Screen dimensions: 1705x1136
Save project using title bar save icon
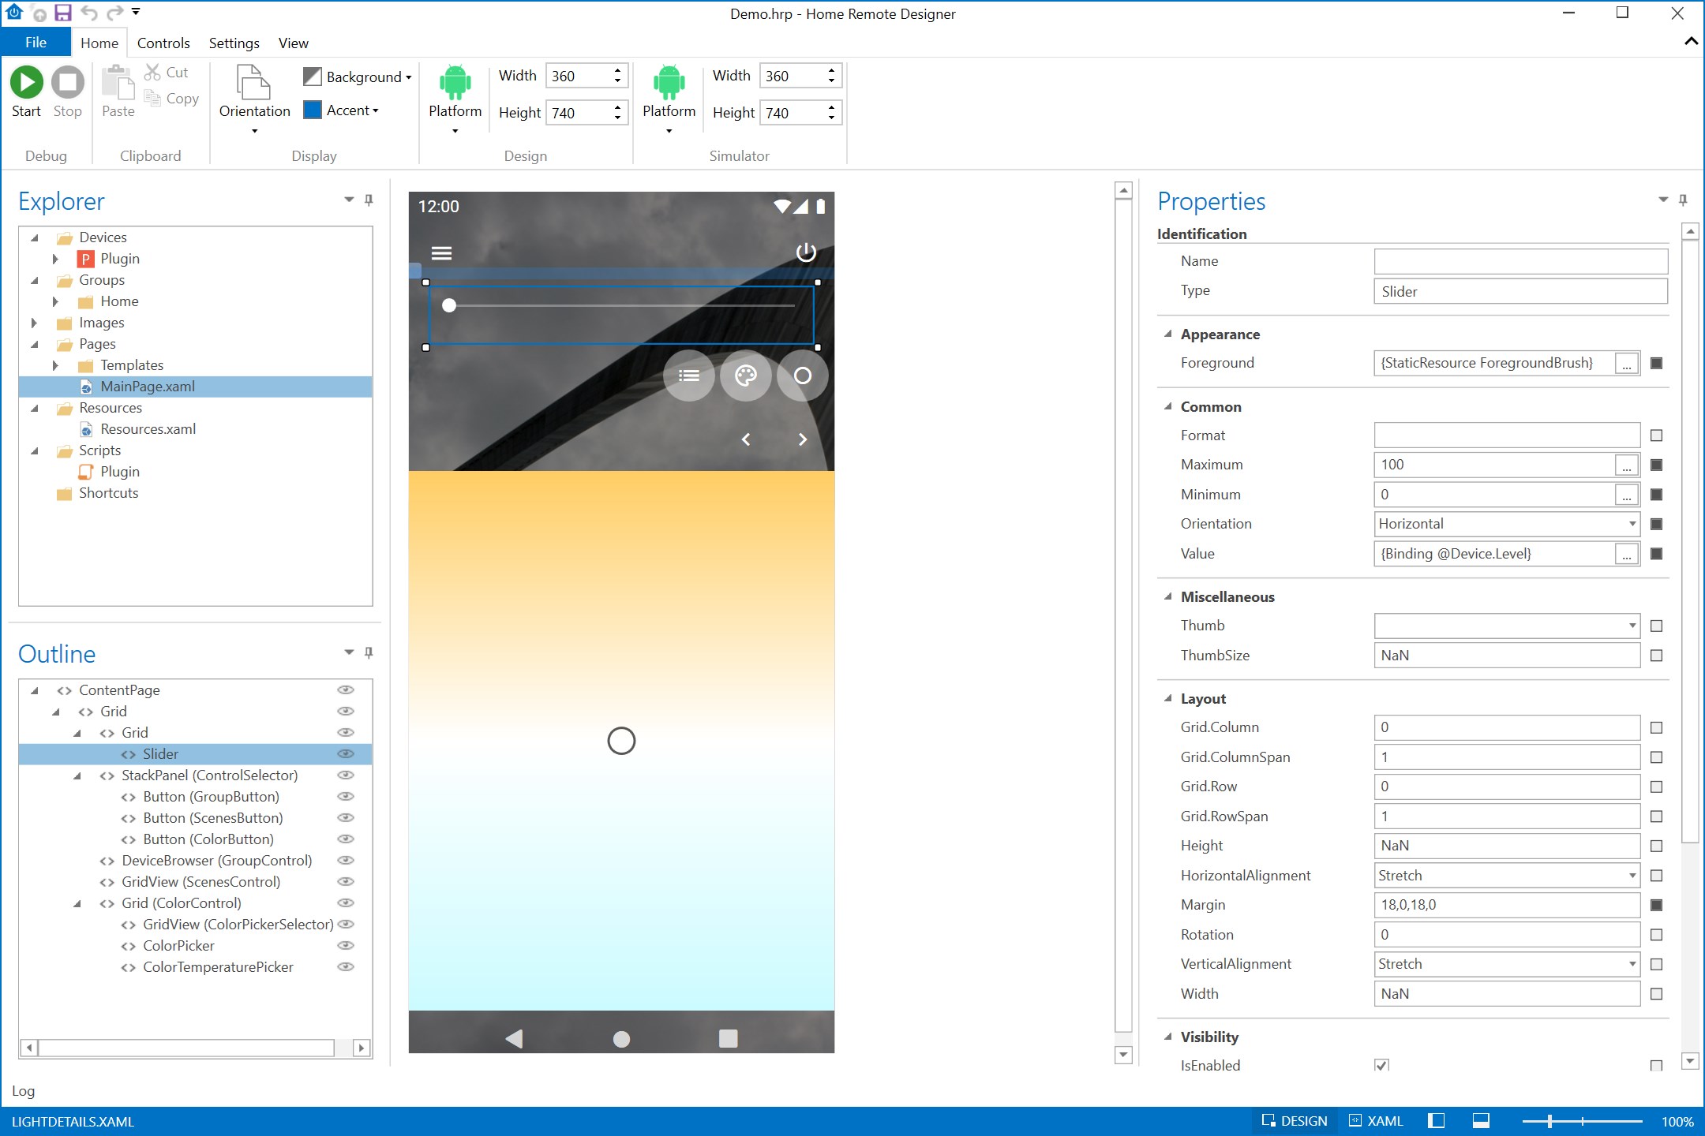62,13
